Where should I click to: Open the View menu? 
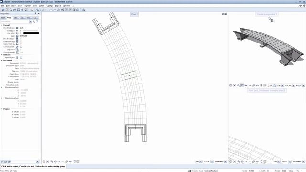(13, 6)
